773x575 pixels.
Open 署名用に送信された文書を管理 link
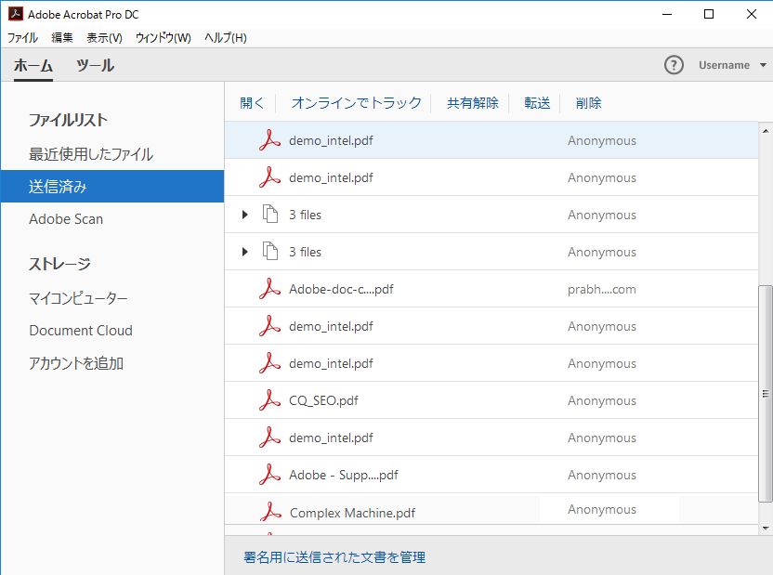336,556
